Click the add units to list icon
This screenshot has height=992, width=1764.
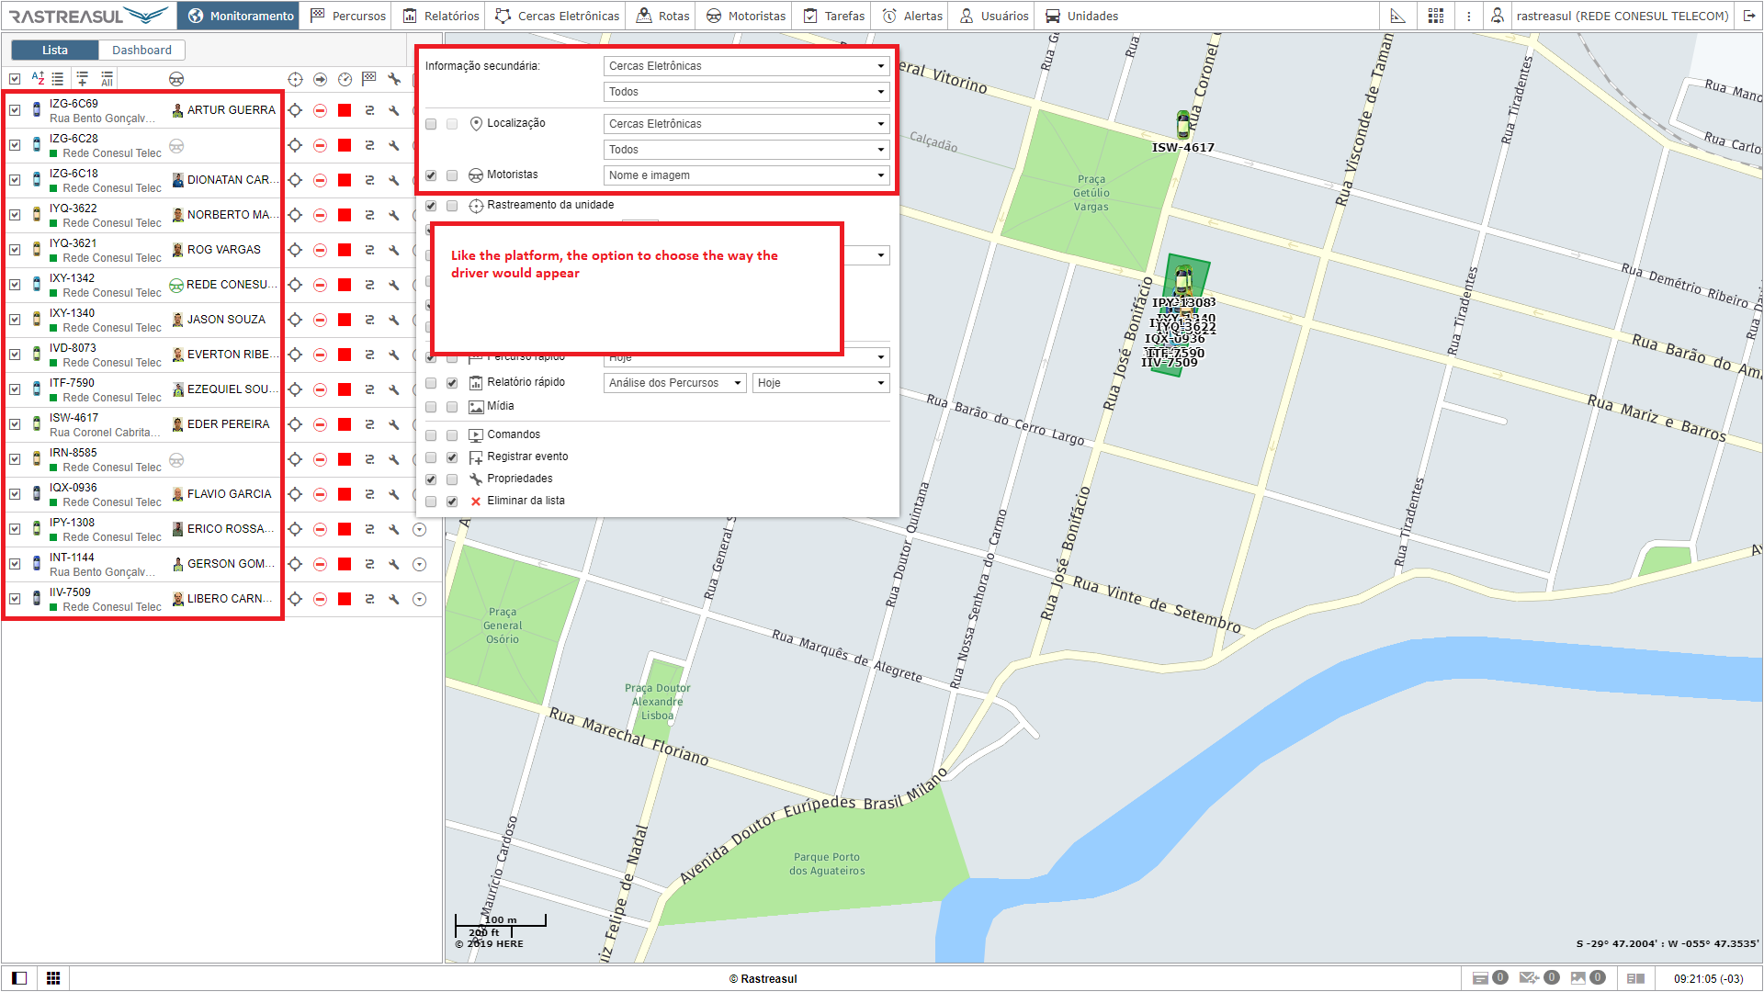click(x=83, y=79)
